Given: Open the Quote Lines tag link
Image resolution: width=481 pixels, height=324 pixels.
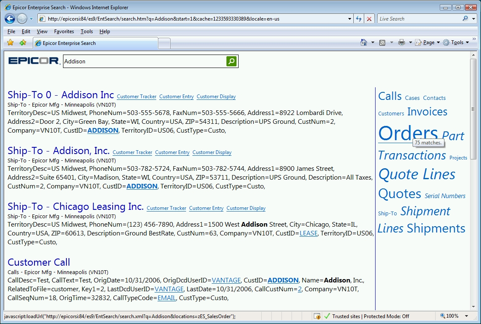Looking at the screenshot, I should pyautogui.click(x=417, y=174).
